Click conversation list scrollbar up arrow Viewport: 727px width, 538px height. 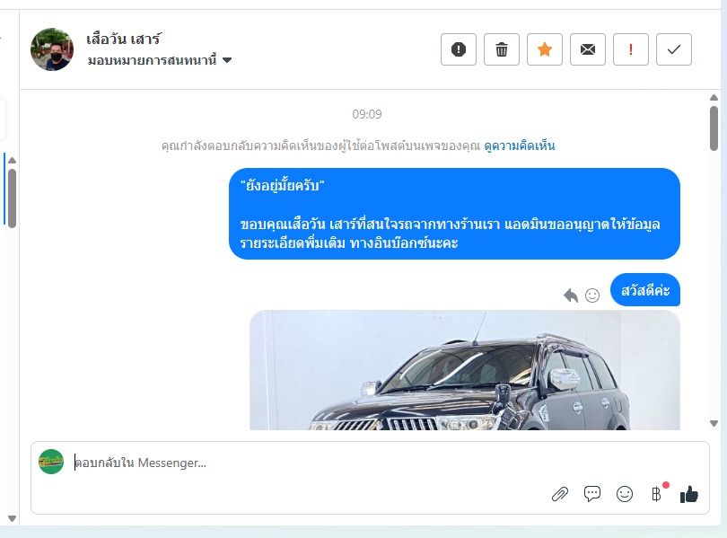tap(12, 161)
